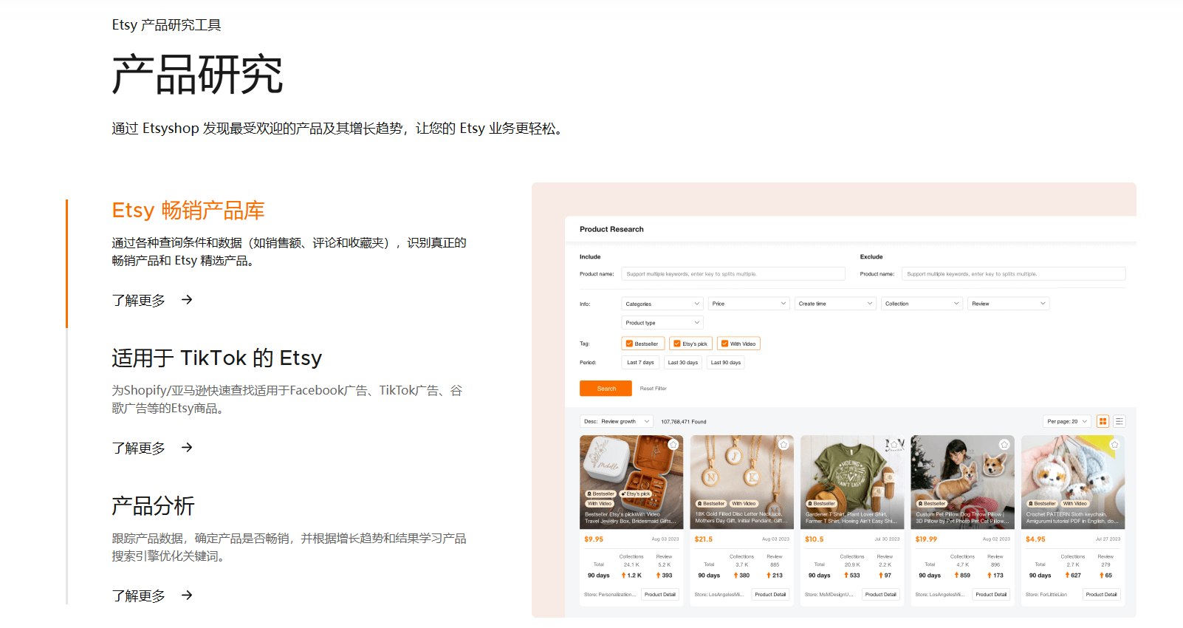Open the Categories dropdown
The width and height of the screenshot is (1183, 628).
coord(662,304)
